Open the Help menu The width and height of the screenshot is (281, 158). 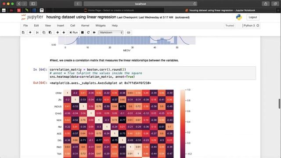(115, 25)
